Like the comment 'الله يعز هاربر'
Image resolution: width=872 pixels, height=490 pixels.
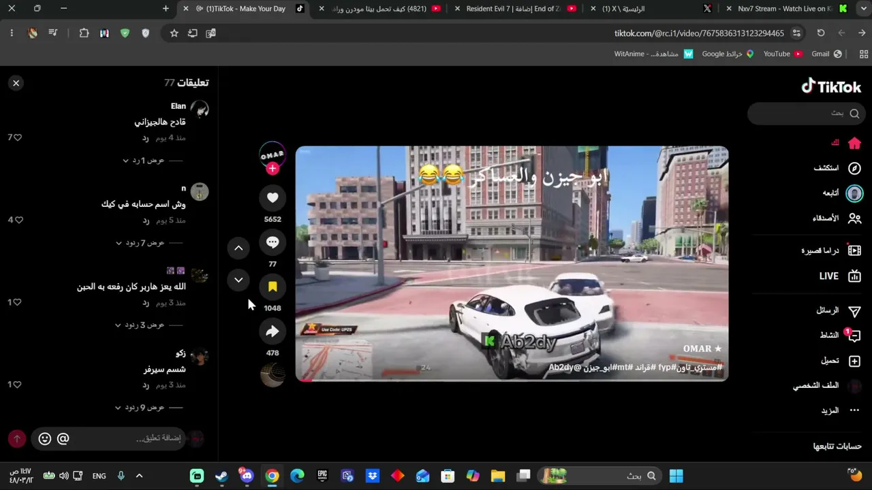pyautogui.click(x=17, y=302)
